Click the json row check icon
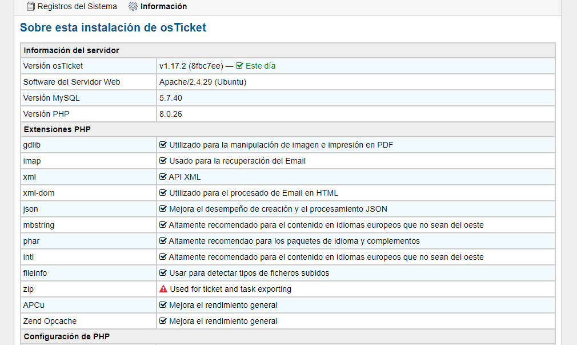The width and height of the screenshot is (577, 345). click(x=163, y=209)
